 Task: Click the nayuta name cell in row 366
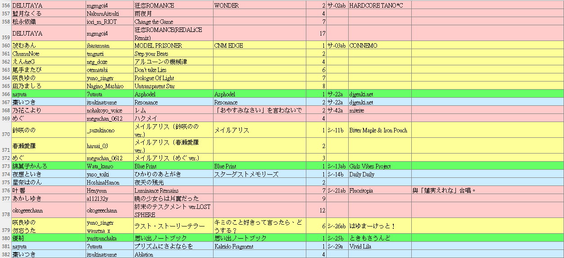48,94
